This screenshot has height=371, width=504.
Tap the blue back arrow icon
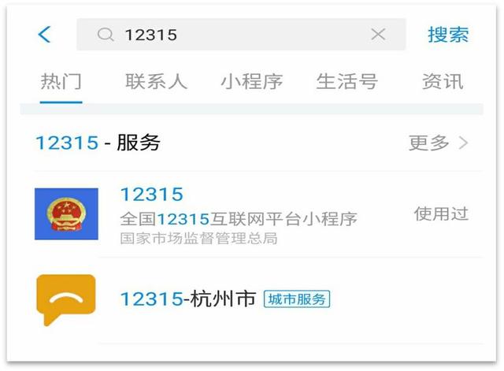point(44,35)
